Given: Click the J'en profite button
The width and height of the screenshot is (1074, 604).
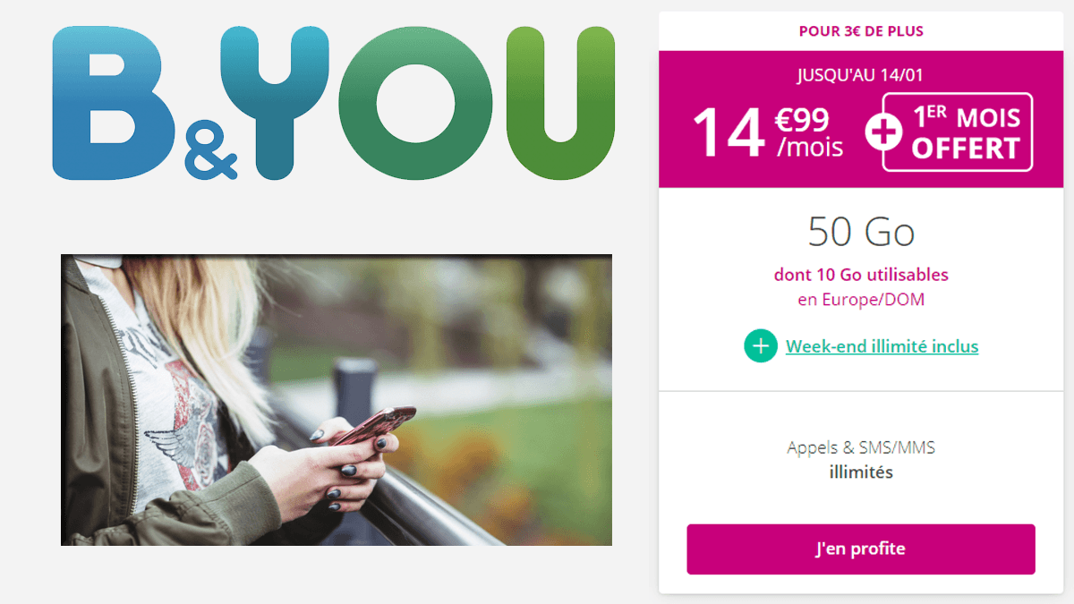Looking at the screenshot, I should pos(861,549).
